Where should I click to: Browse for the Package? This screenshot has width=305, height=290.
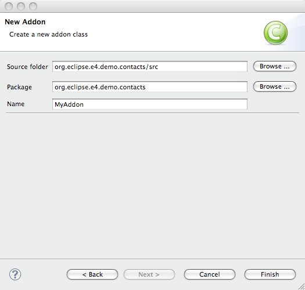click(275, 86)
